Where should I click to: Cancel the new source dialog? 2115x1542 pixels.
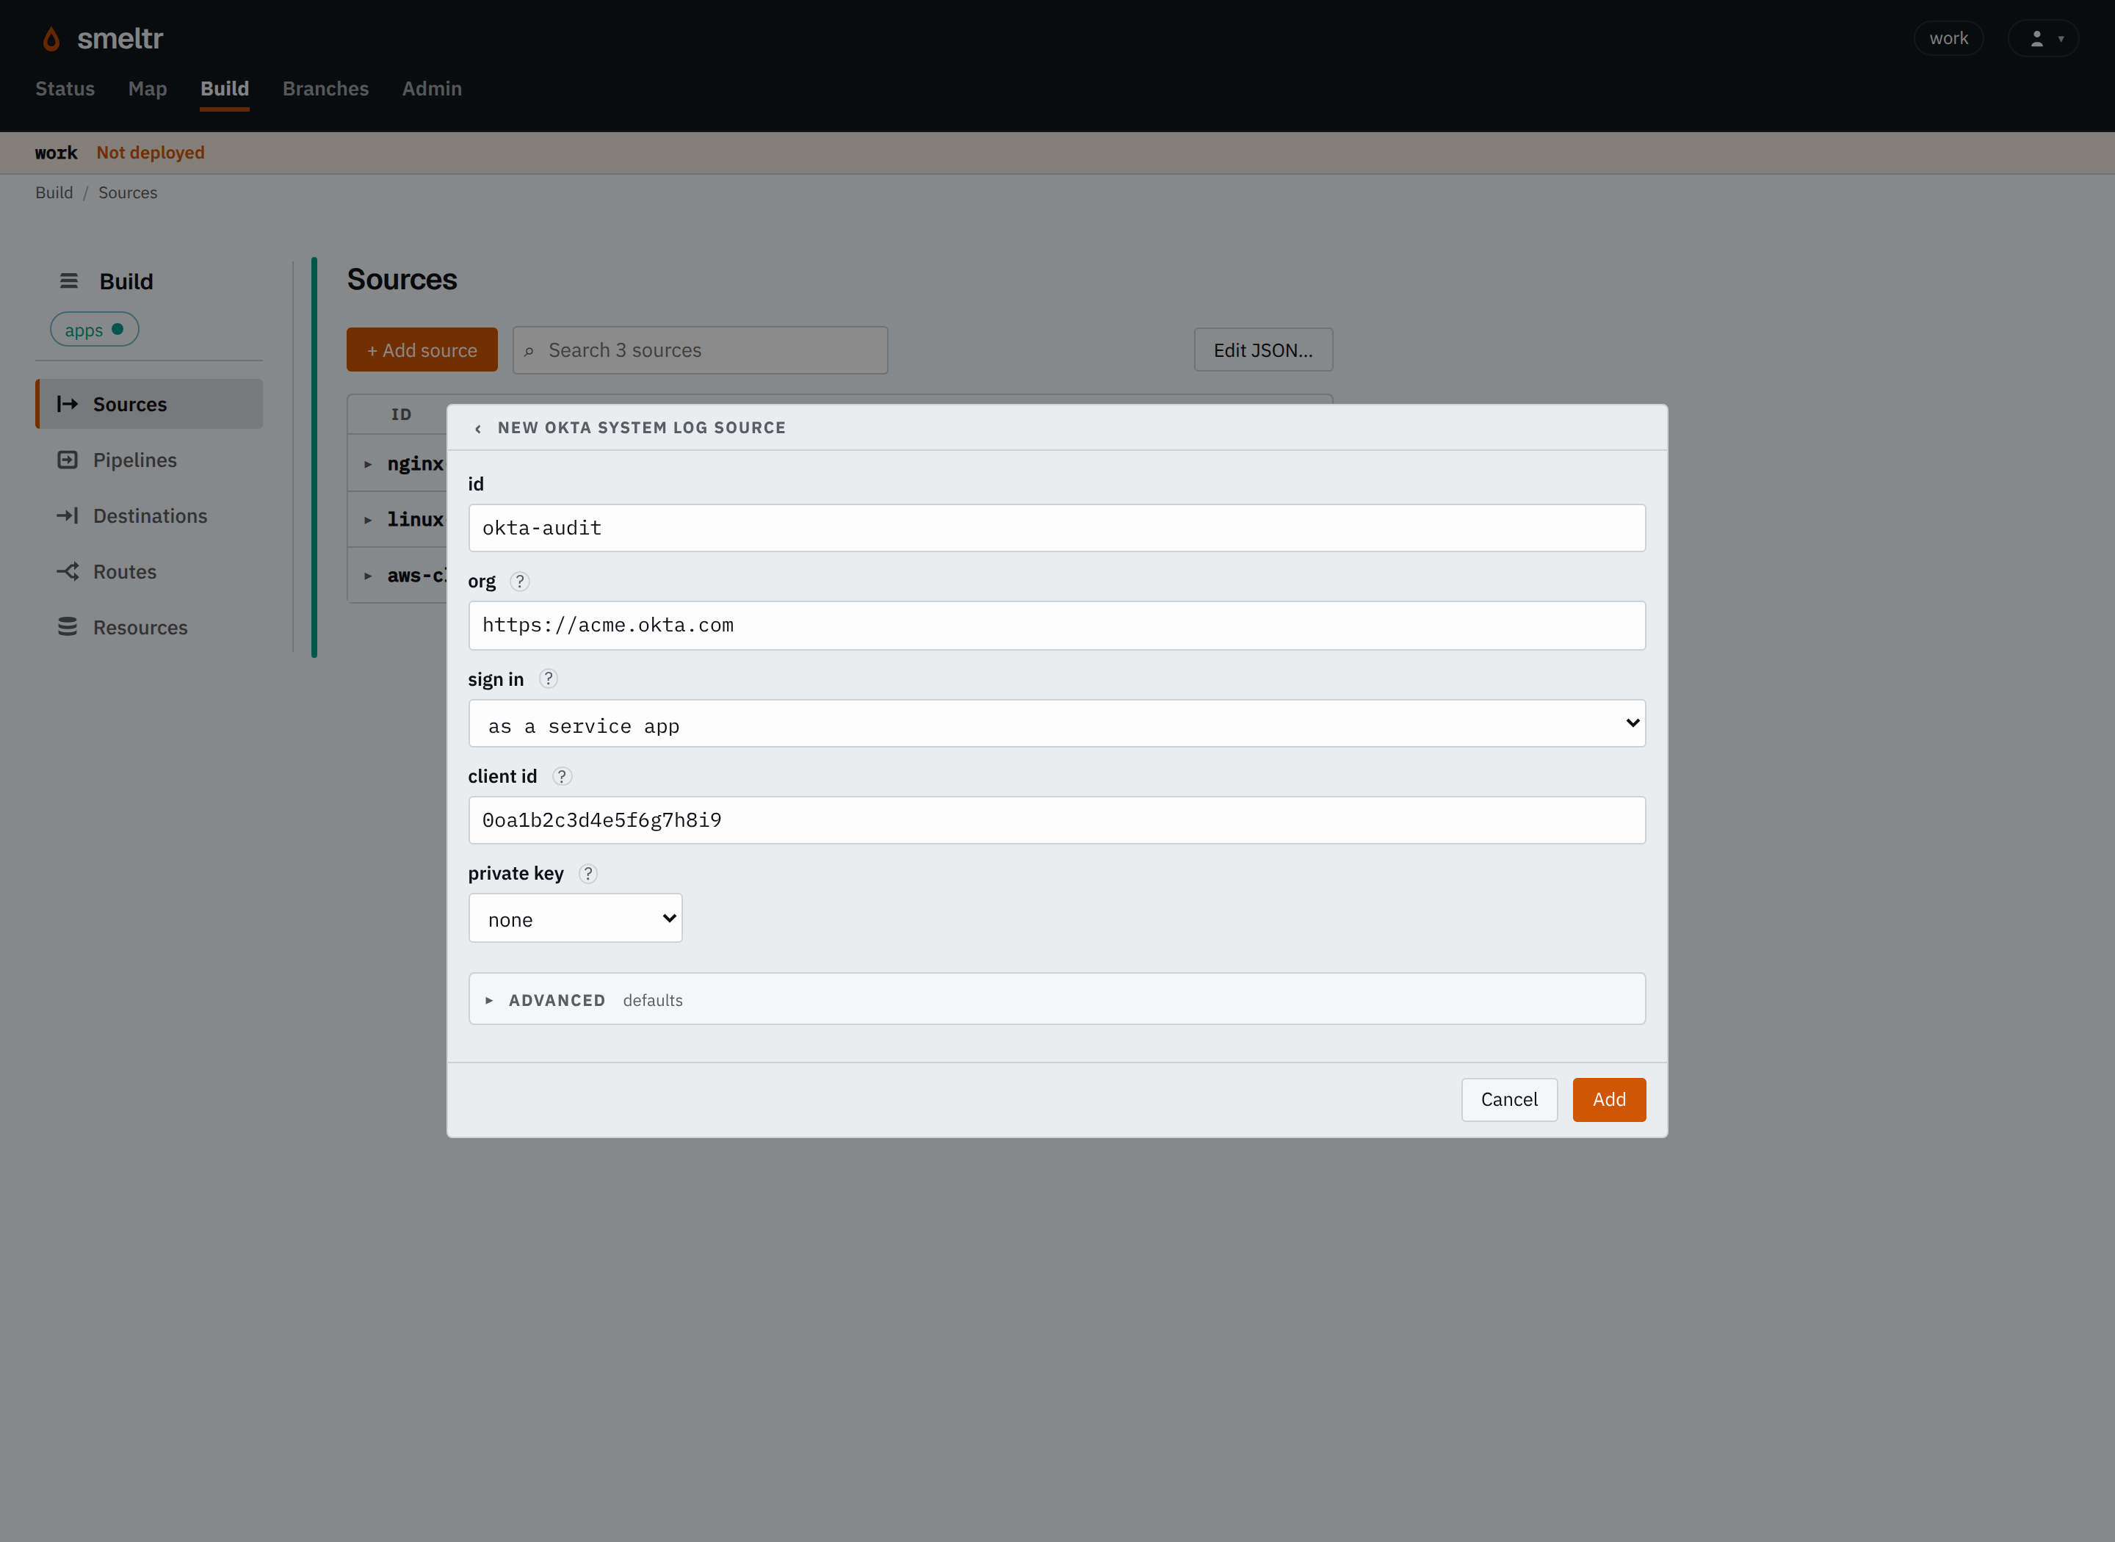click(x=1509, y=1099)
